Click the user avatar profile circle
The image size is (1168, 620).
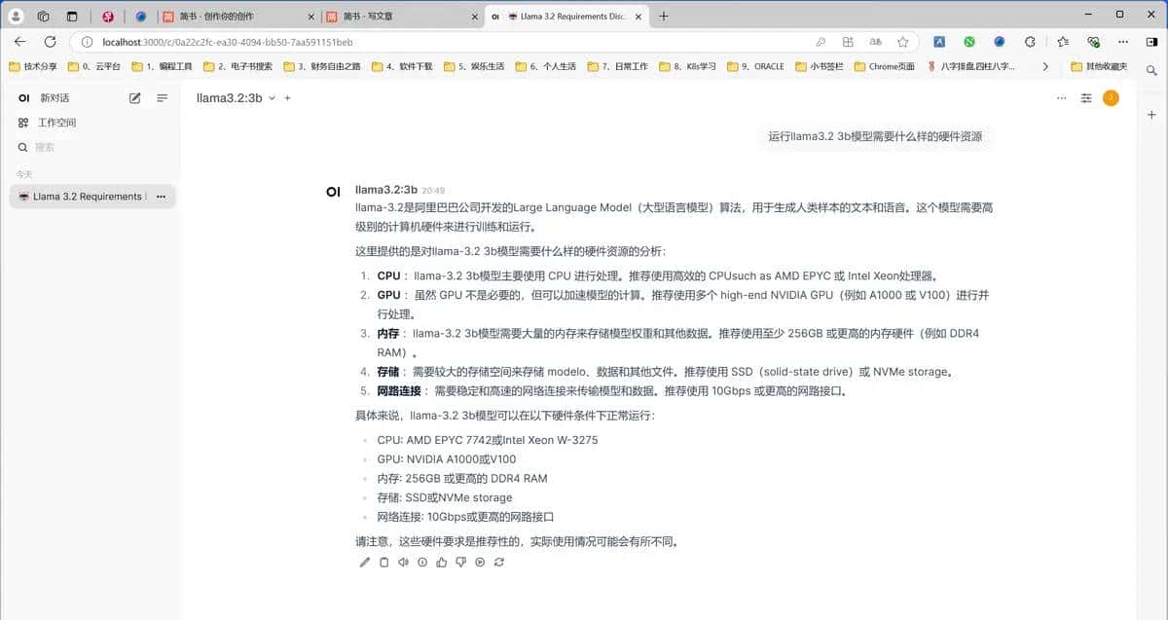tap(1109, 97)
